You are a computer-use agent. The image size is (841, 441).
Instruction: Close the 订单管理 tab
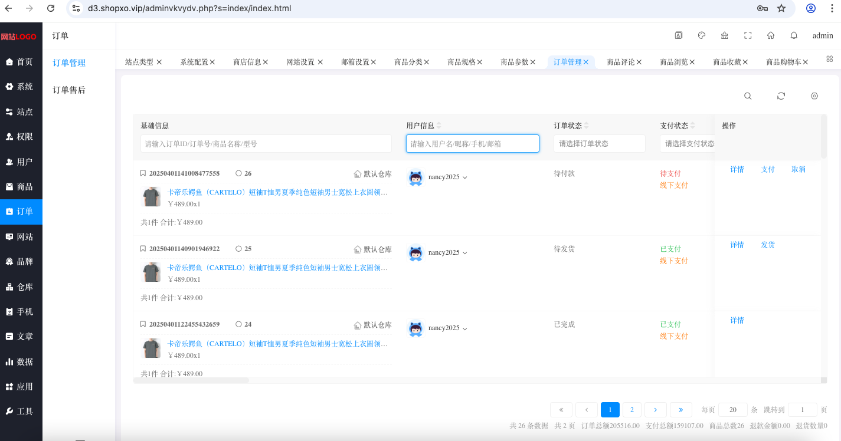[586, 62]
